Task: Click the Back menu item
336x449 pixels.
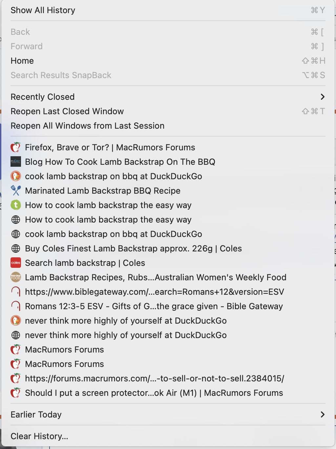Action: pos(168,32)
